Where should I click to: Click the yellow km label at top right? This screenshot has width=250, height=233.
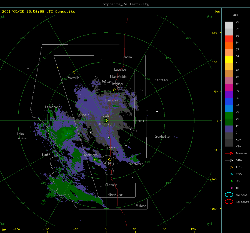click(217, 12)
